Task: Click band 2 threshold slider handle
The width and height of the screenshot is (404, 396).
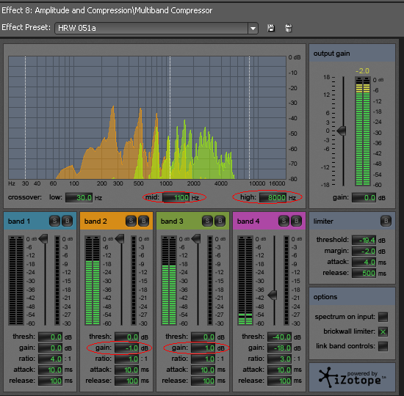Action: click(x=120, y=238)
